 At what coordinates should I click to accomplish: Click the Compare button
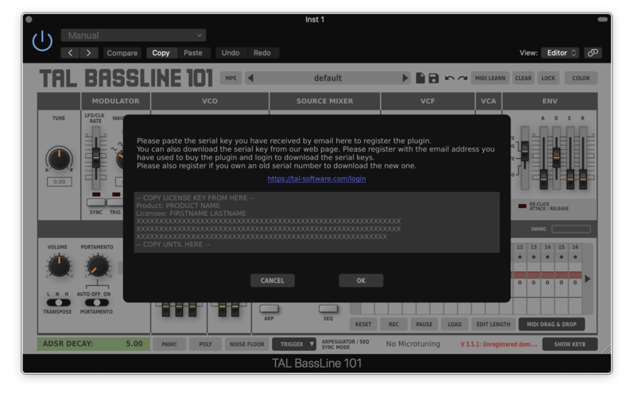122,52
